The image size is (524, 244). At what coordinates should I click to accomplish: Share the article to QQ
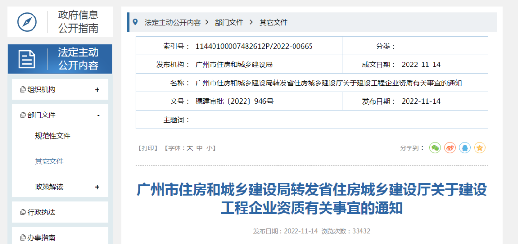point(465,148)
